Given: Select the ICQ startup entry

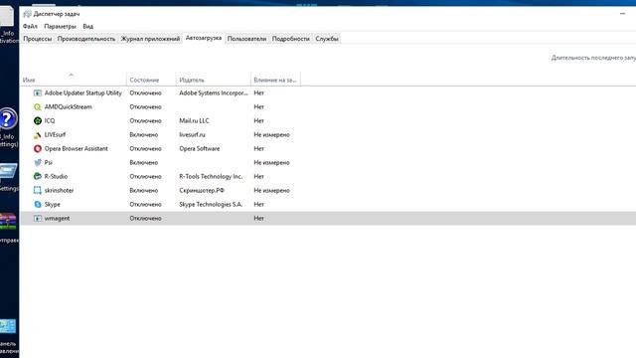Looking at the screenshot, I should click(328, 121).
